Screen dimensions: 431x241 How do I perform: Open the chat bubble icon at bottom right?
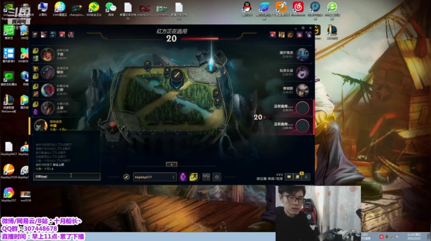click(289, 177)
